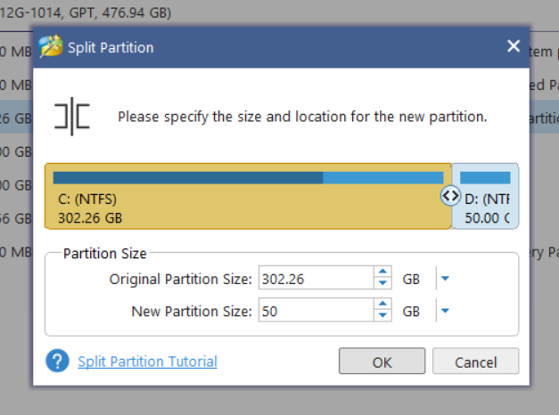The width and height of the screenshot is (559, 415).
Task: Click the split divider icon beside the instruction
Action: [72, 118]
